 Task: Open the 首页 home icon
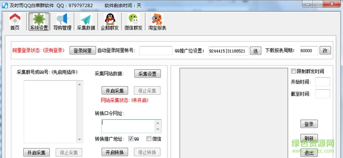pyautogui.click(x=15, y=22)
